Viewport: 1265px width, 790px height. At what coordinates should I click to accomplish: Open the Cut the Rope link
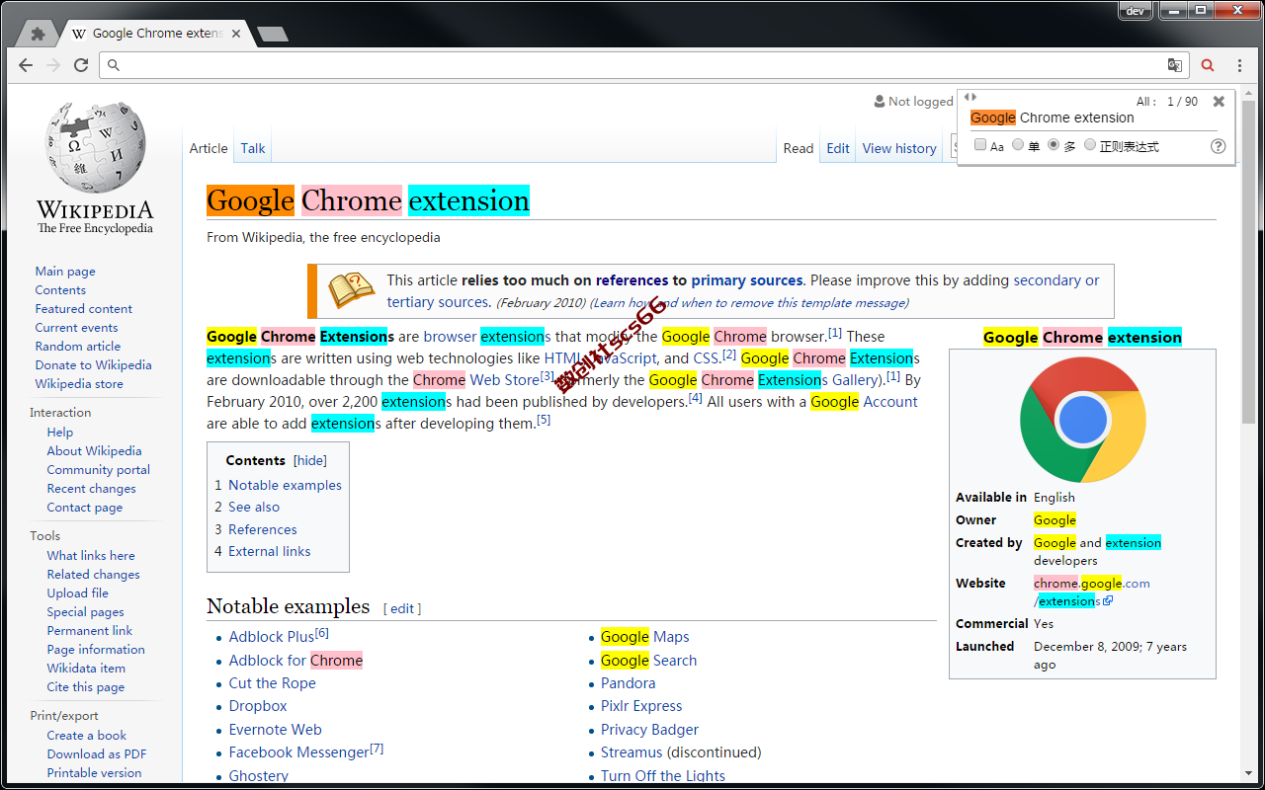273,683
